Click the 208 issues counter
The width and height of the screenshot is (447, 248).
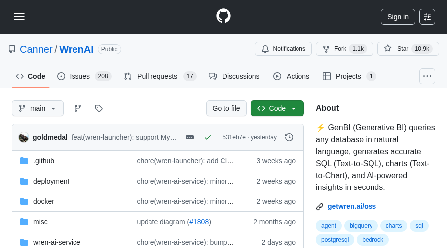click(103, 76)
